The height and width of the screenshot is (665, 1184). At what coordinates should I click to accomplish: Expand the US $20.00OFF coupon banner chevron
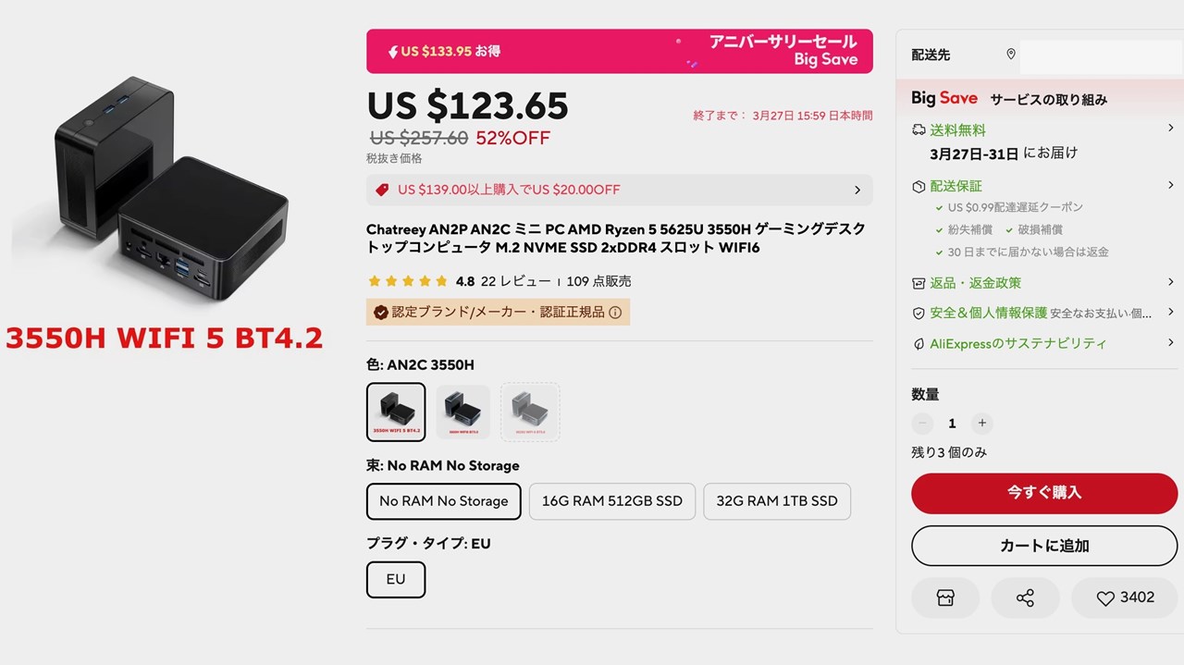click(857, 189)
